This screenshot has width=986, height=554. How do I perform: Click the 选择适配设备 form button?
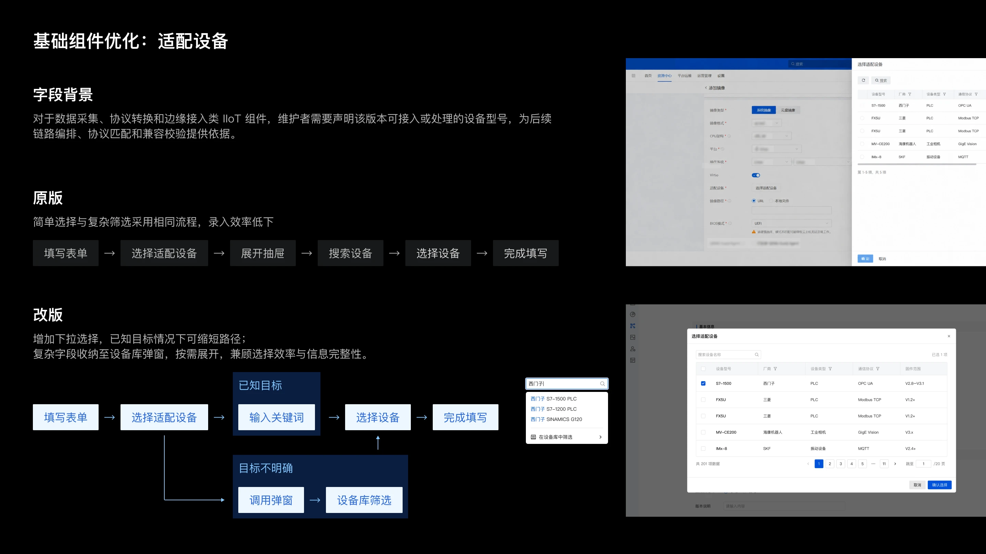(766, 188)
